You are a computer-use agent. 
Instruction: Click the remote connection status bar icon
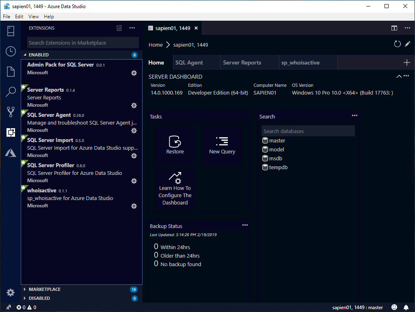9,307
